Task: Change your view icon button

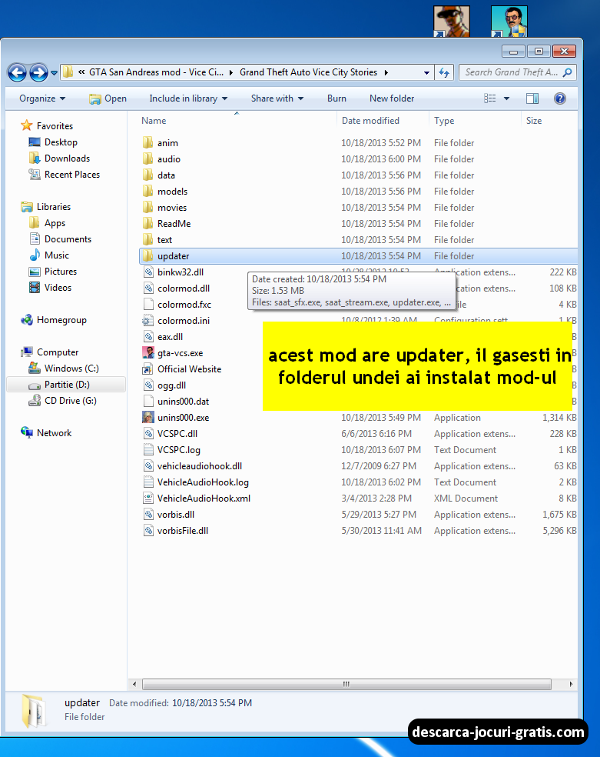Action: point(489,98)
